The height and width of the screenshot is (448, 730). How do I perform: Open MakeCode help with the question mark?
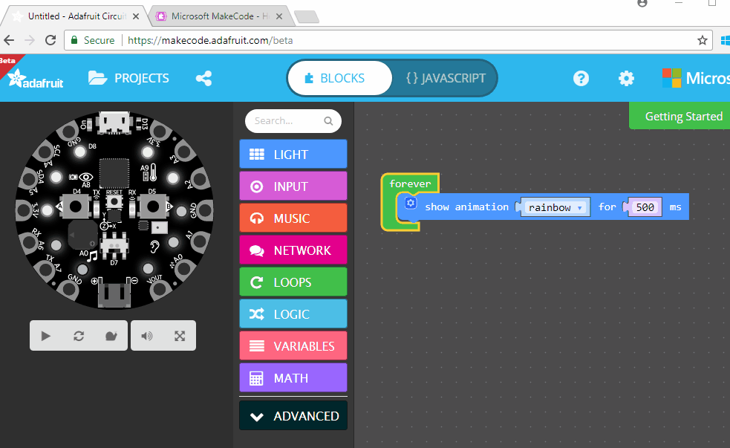tap(581, 78)
